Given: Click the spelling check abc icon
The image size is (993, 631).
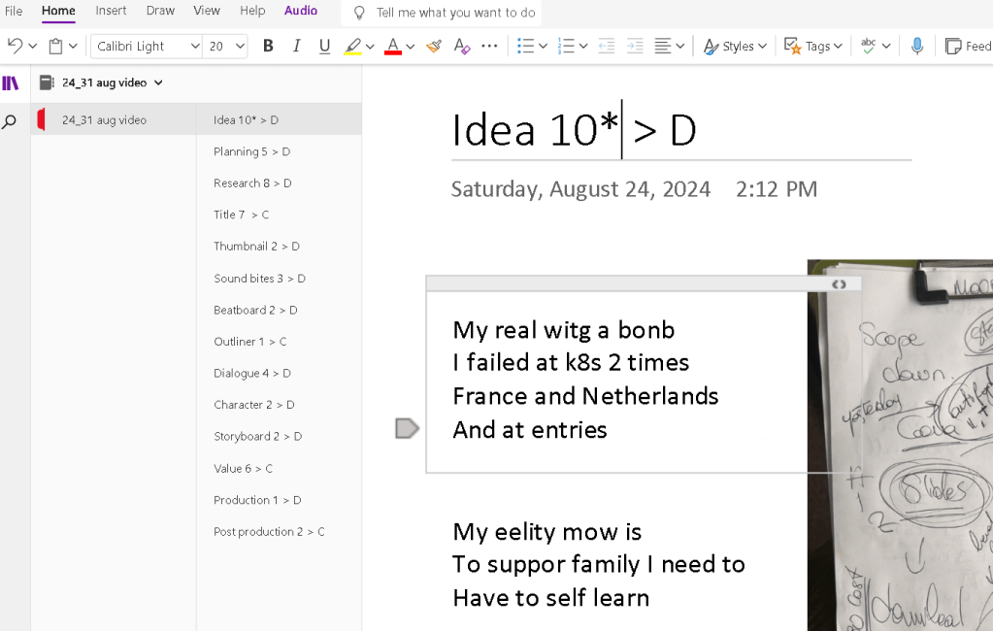Looking at the screenshot, I should pos(868,46).
